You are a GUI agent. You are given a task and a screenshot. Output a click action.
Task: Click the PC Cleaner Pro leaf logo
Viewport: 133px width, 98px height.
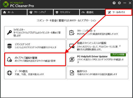pyautogui.click(x=6, y=4)
